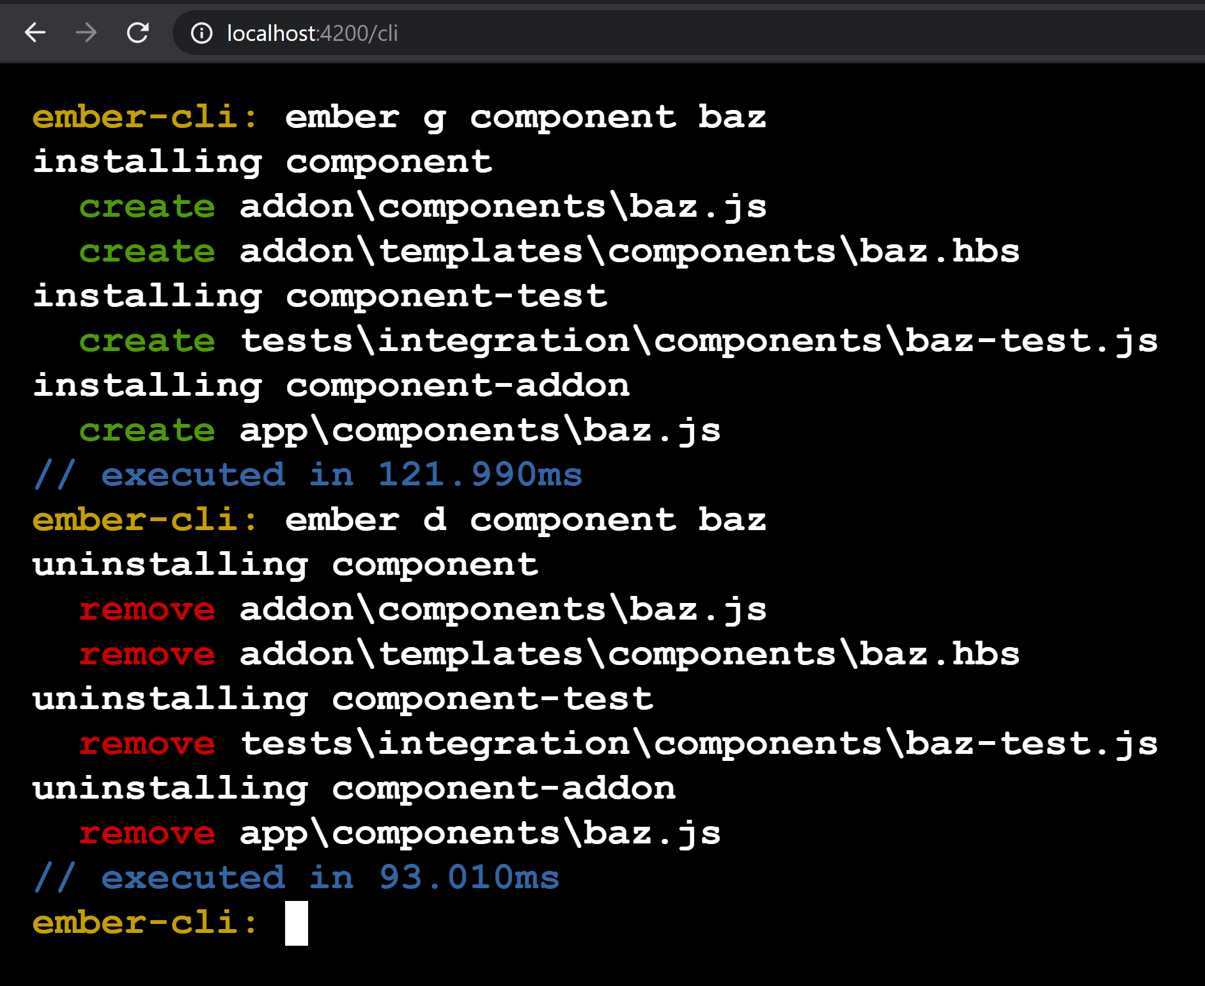
Task: Click the first command line 'ember g component baz'
Action: click(525, 118)
